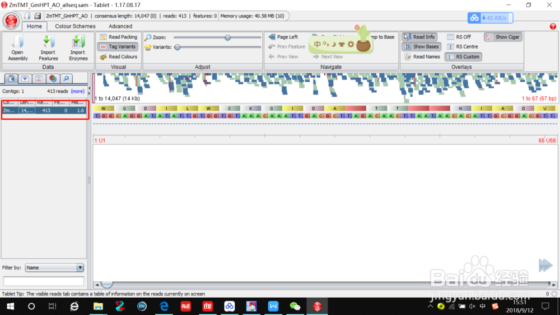Click Import Features icon
This screenshot has width=560, height=315.
[48, 48]
